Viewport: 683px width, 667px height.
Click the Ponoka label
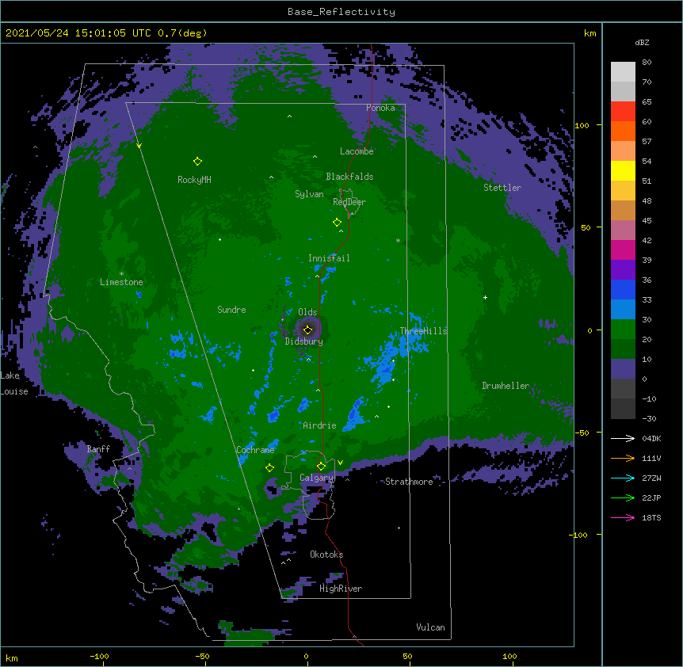coord(380,108)
